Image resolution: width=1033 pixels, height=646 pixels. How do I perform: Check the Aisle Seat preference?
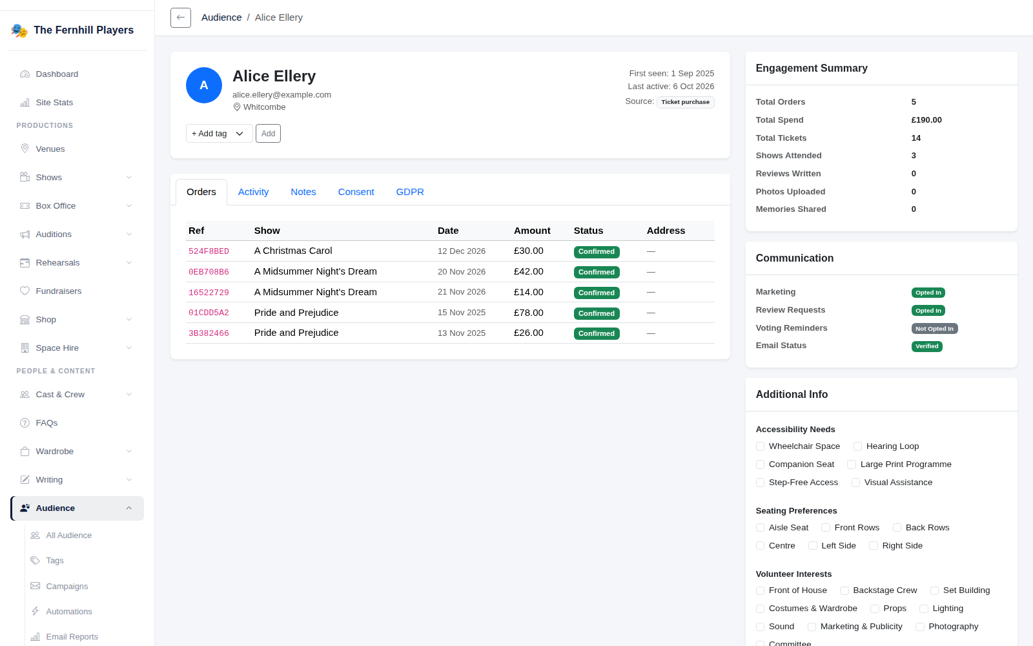760,528
